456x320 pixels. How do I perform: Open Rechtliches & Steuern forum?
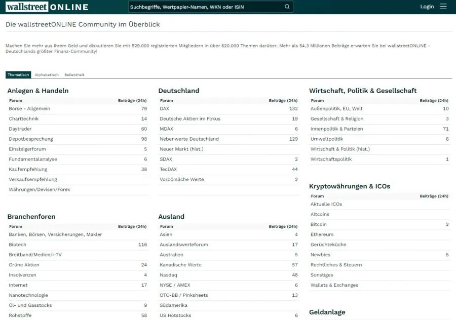coord(336,265)
